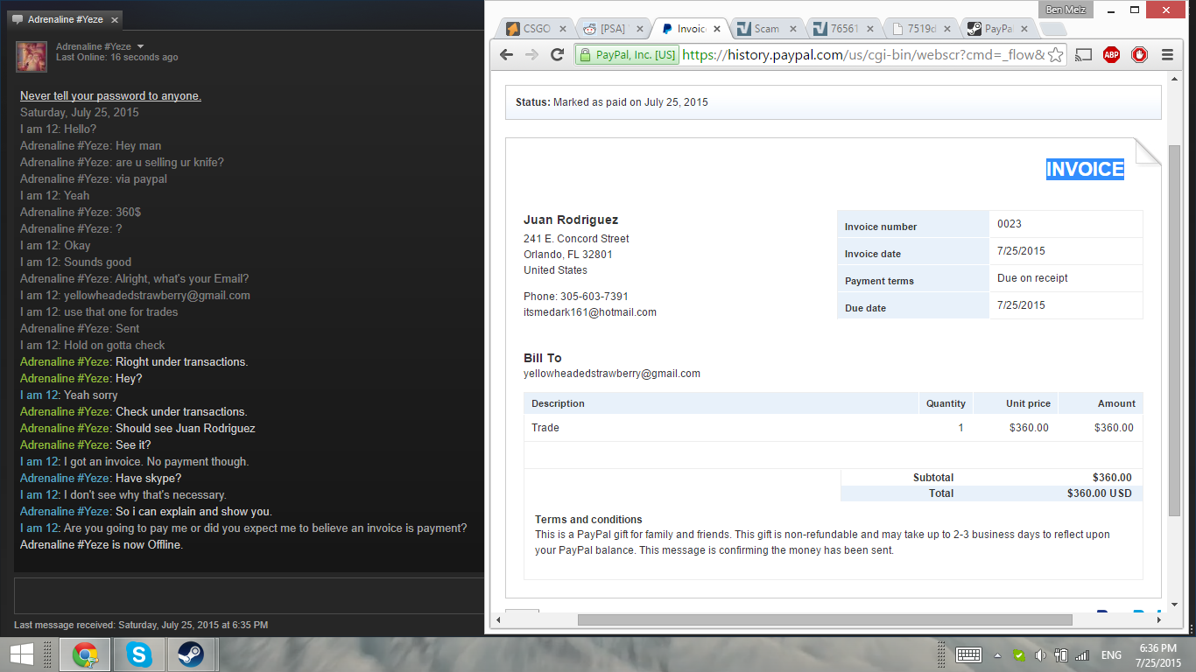Show hidden system tray icons

(x=997, y=654)
